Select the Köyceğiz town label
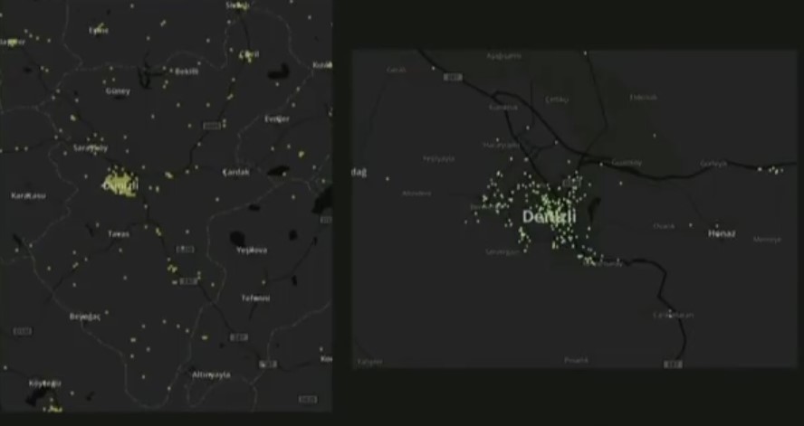804x426 pixels. click(45, 383)
